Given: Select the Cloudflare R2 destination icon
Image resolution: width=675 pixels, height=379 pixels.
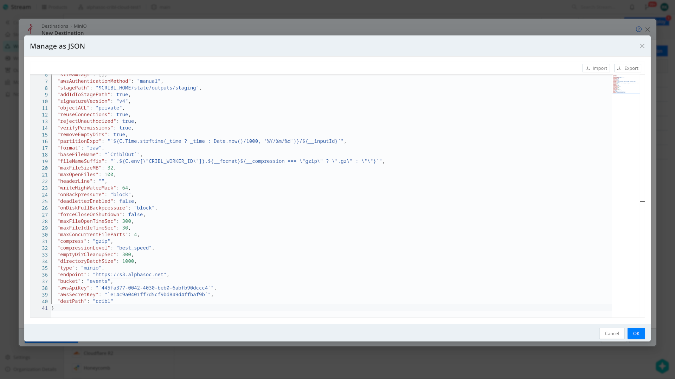Looking at the screenshot, I should 77,353.
